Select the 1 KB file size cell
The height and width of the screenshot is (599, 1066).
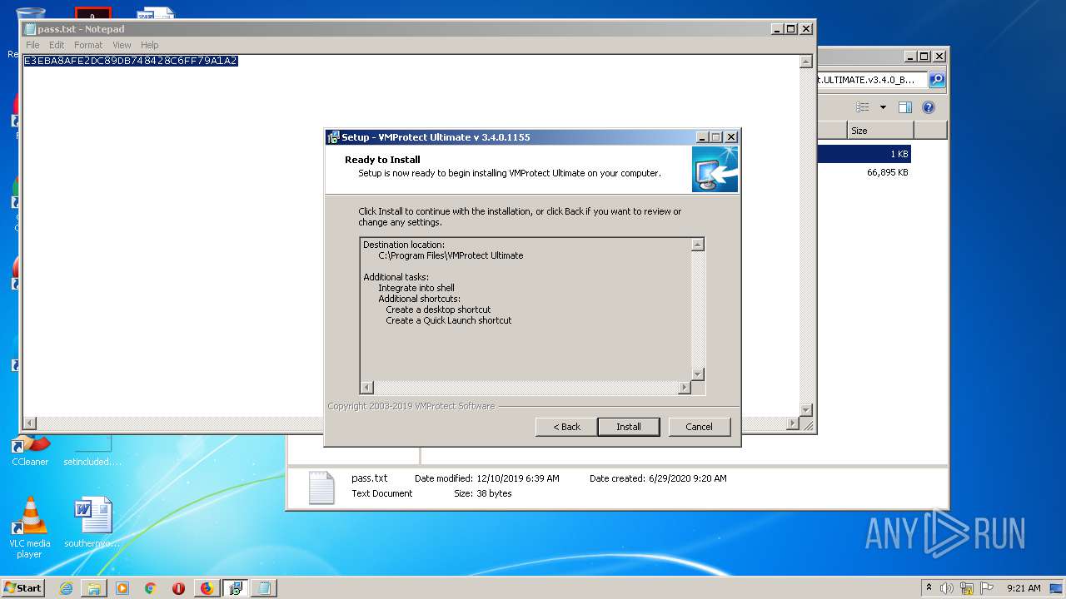click(899, 154)
